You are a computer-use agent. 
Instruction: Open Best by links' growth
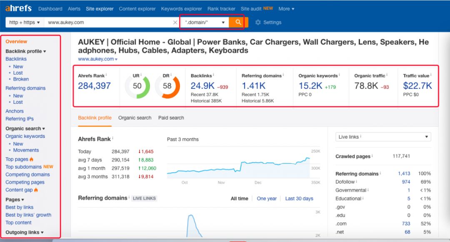[x=28, y=215]
